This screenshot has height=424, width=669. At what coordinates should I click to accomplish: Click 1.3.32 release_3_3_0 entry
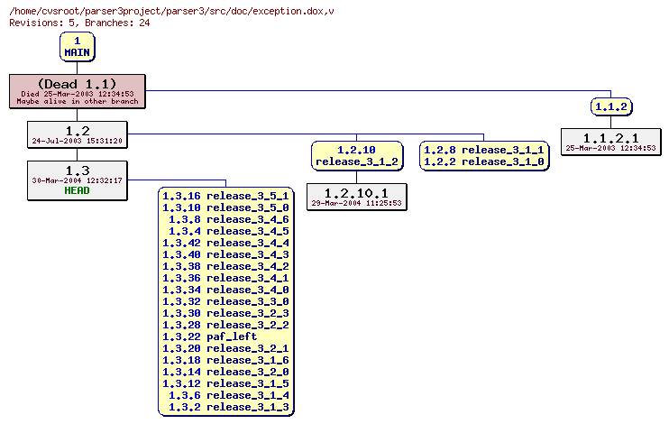click(225, 301)
